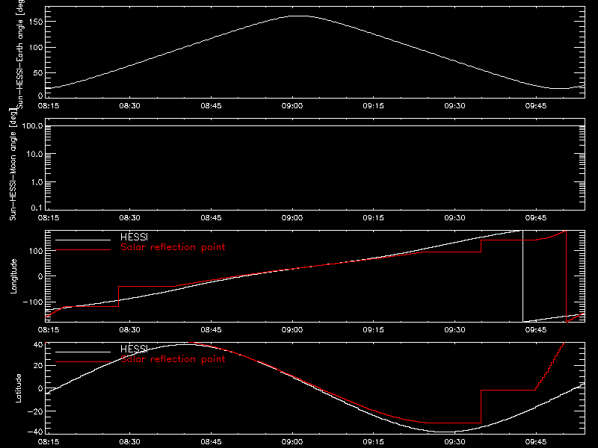Click the 50 tick on Earth angle plot
Viewport: 598px width, 448px height.
tap(38, 72)
